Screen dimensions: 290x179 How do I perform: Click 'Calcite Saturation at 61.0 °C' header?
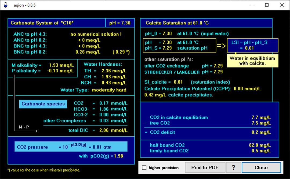(177, 23)
